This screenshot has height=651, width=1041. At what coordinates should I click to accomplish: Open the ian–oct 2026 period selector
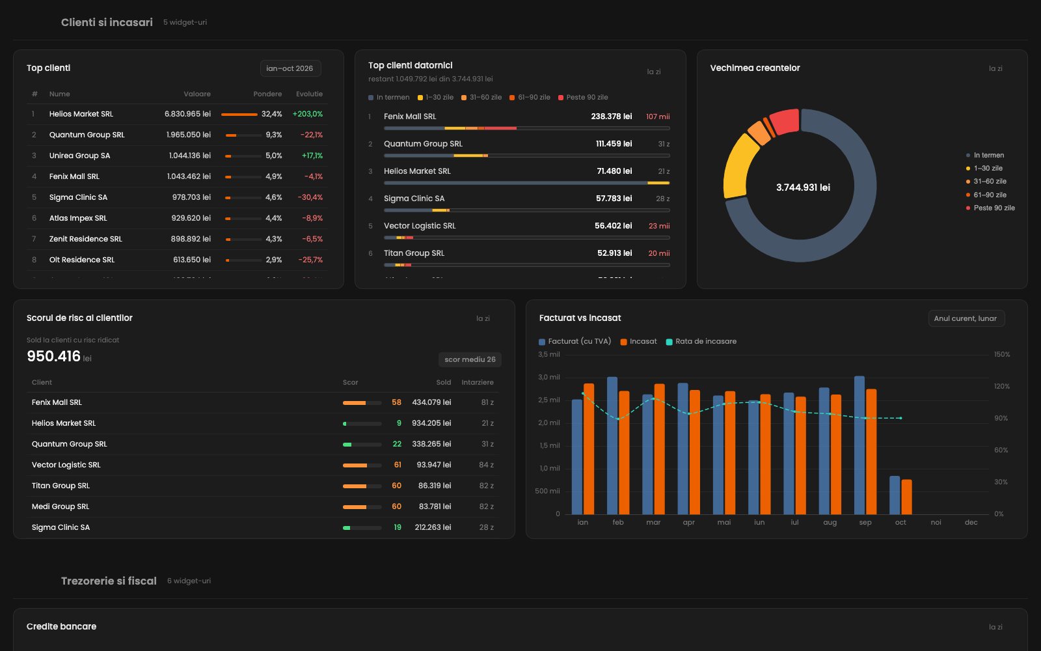[x=290, y=68]
